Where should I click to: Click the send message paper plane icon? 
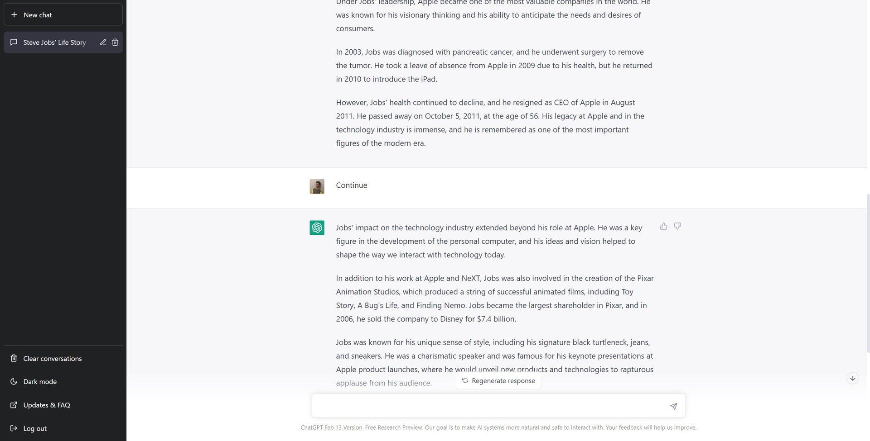673,406
